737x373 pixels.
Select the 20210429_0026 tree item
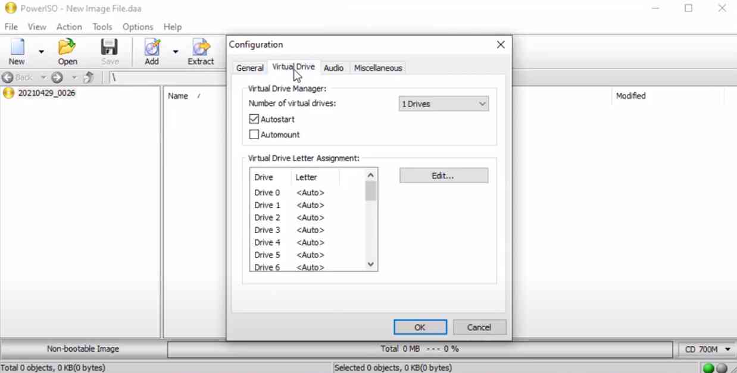pos(46,93)
